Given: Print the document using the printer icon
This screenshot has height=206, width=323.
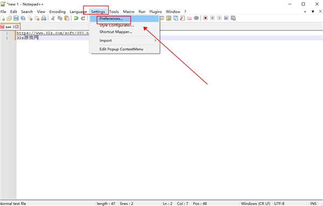Looking at the screenshot, I should 44,18.
